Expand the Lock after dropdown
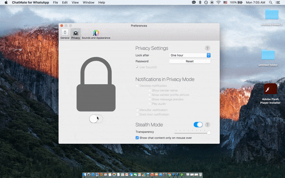285x178 pixels. 190,55
